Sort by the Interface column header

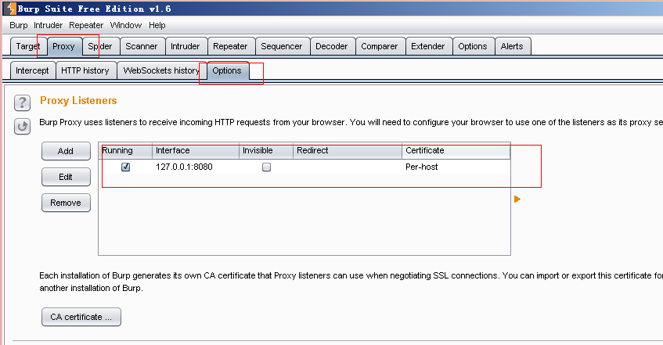[x=196, y=150]
